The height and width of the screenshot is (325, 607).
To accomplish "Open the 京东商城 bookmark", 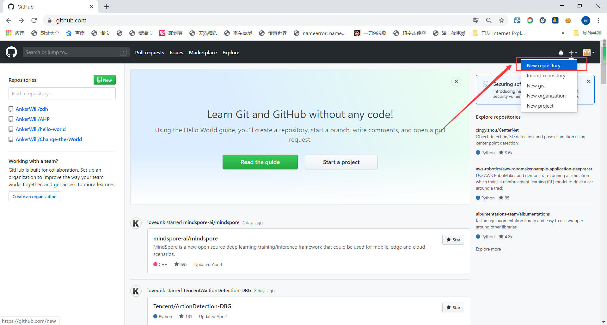I will tap(238, 33).
